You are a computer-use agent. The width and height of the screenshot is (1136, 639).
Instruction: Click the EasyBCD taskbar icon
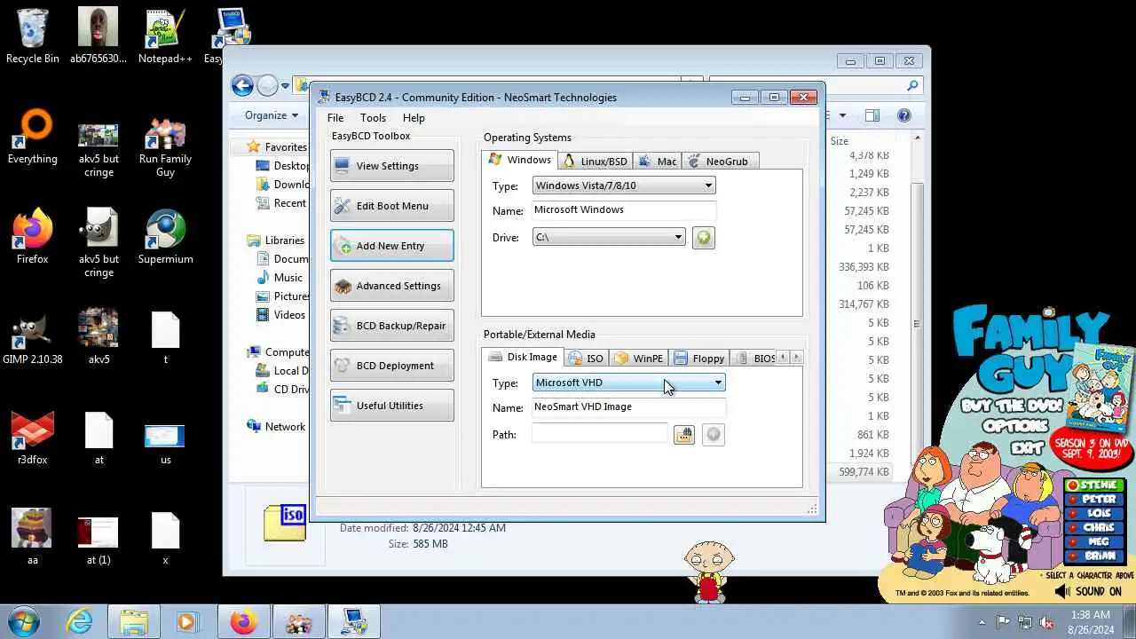[x=353, y=622]
